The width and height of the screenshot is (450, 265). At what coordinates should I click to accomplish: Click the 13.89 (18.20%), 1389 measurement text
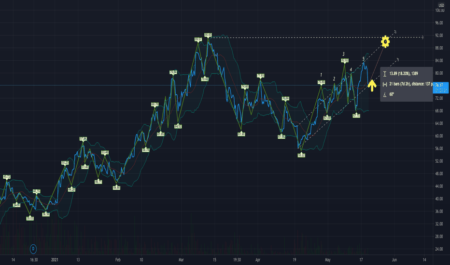[404, 74]
